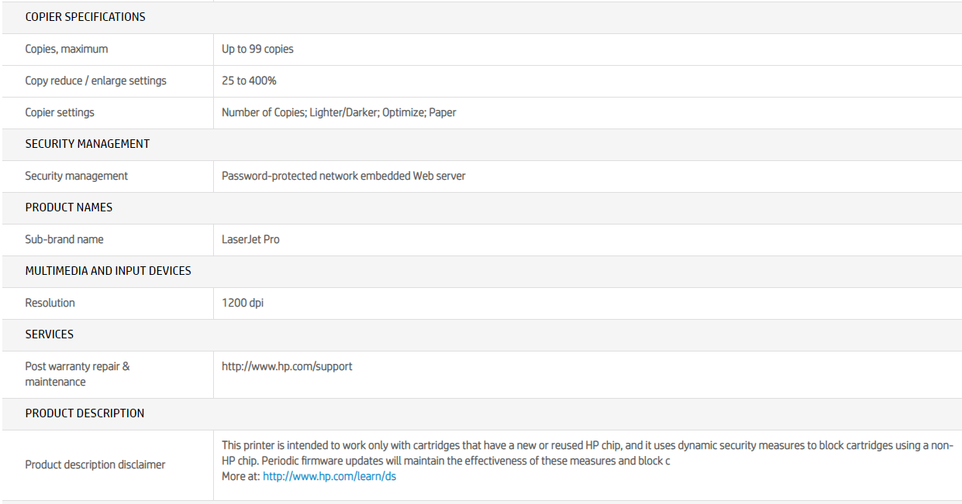Click the SERVICES section header
The width and height of the screenshot is (962, 504).
(50, 334)
